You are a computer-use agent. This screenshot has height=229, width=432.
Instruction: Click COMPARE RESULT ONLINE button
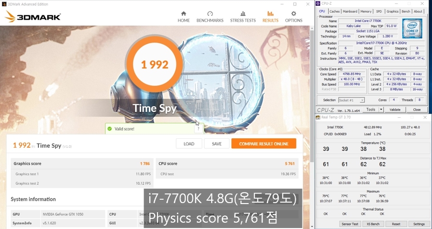pos(264,144)
